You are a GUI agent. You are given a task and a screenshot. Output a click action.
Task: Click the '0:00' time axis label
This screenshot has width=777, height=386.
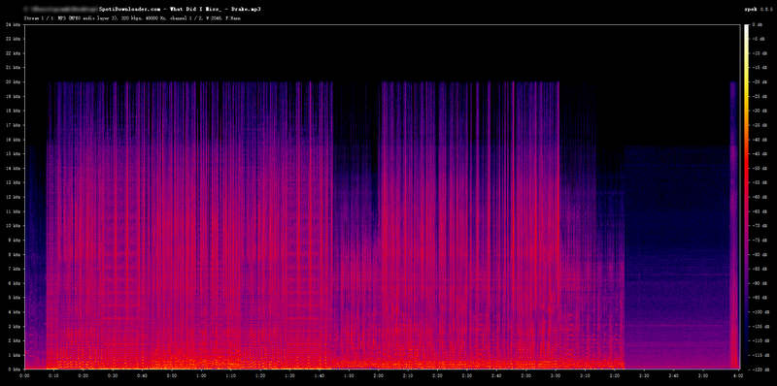click(x=24, y=375)
